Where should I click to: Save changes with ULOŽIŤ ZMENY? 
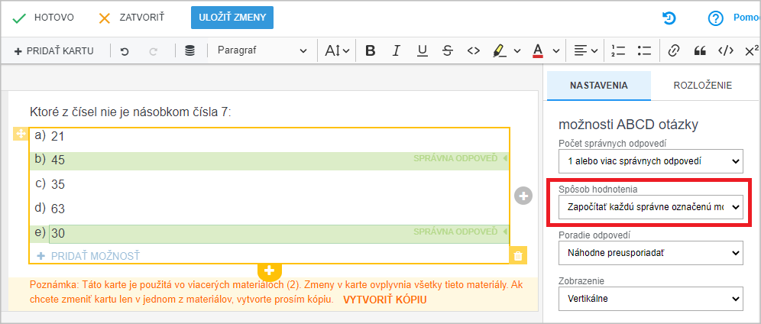click(x=232, y=18)
